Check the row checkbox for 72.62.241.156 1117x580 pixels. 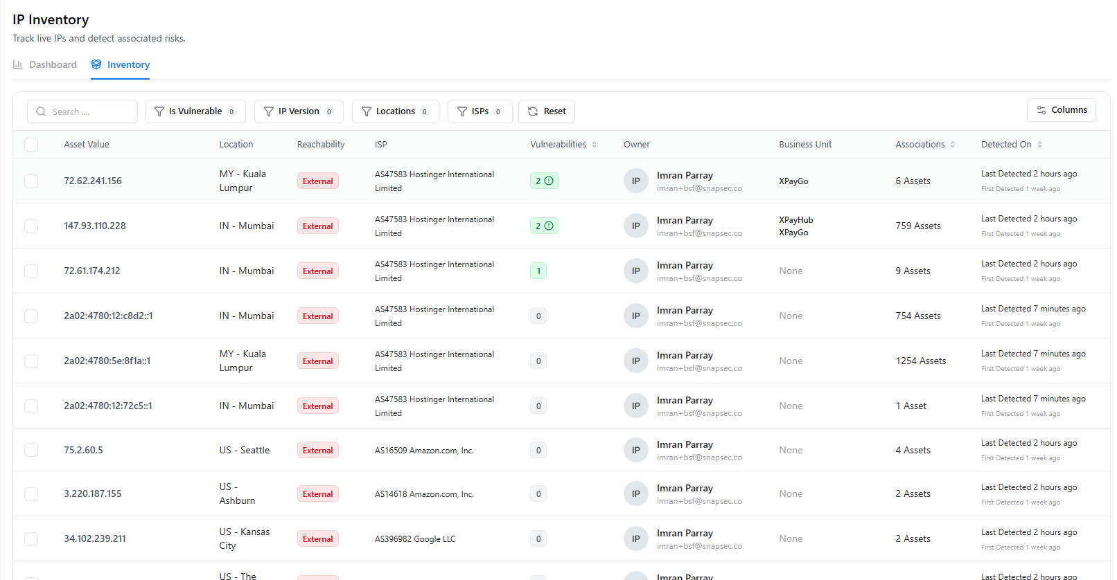pos(31,181)
